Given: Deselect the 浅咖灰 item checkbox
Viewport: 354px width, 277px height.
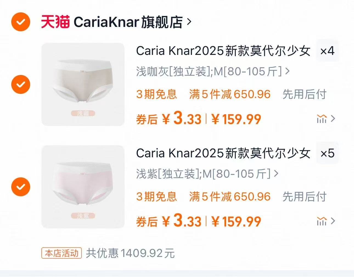Looking at the screenshot, I should point(21,84).
